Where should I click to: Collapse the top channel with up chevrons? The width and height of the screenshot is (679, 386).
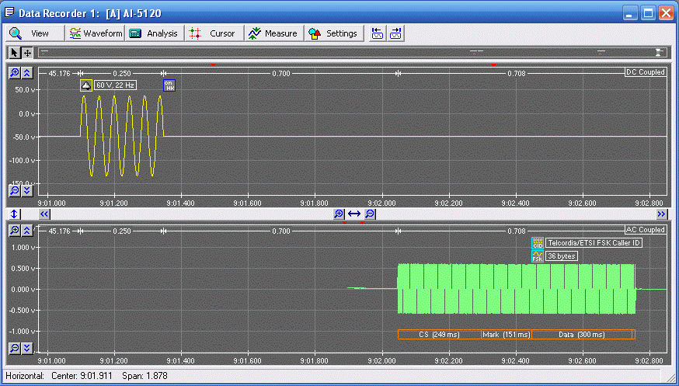tap(27, 72)
